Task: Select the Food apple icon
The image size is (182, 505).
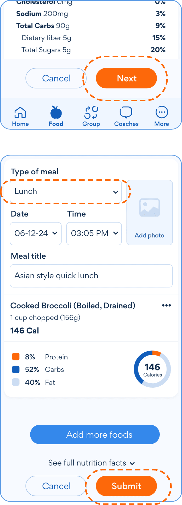Action: coord(56,113)
